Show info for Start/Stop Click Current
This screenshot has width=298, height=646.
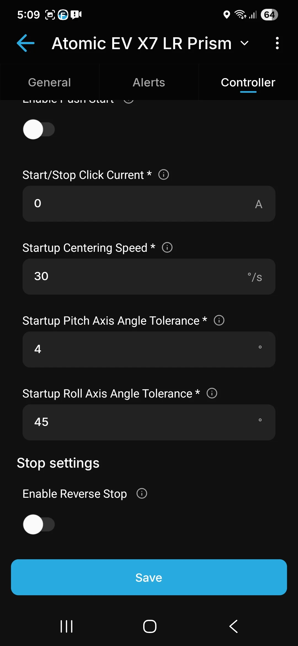(164, 175)
